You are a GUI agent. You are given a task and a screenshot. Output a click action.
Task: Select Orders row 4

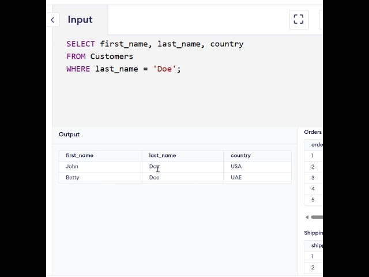tap(314, 189)
